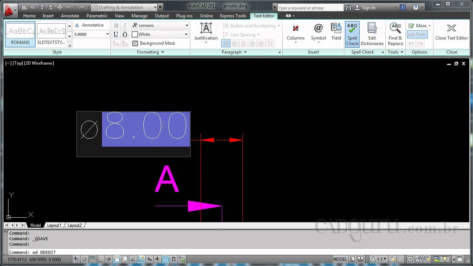Click Edit Dictionaries icon

coord(372,34)
